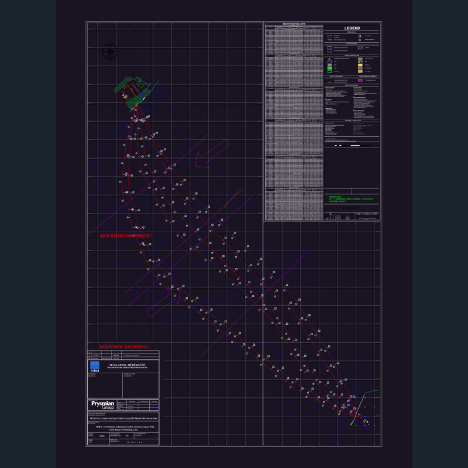Click the bright yellow legend swatch
The height and width of the screenshot is (468, 468).
coord(360,65)
